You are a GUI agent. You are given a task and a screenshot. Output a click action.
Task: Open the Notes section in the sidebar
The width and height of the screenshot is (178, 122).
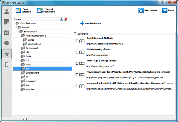click(7, 22)
